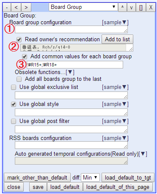Click the '^' move-up button in header
157x194 pixels.
[x=122, y=7]
